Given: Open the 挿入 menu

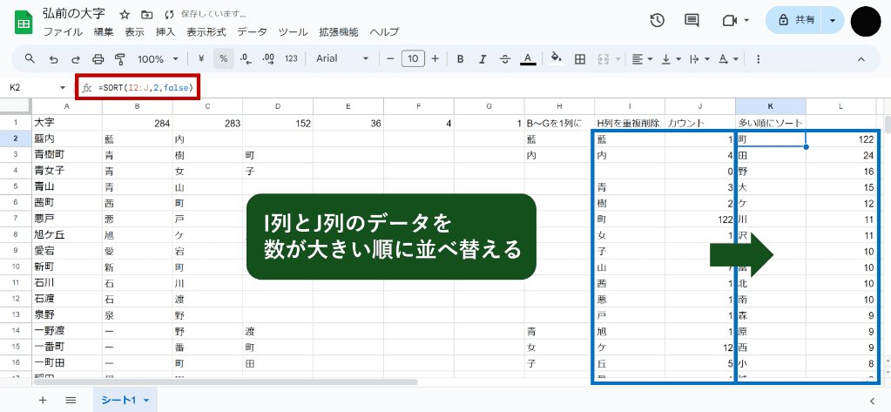Looking at the screenshot, I should click(165, 32).
